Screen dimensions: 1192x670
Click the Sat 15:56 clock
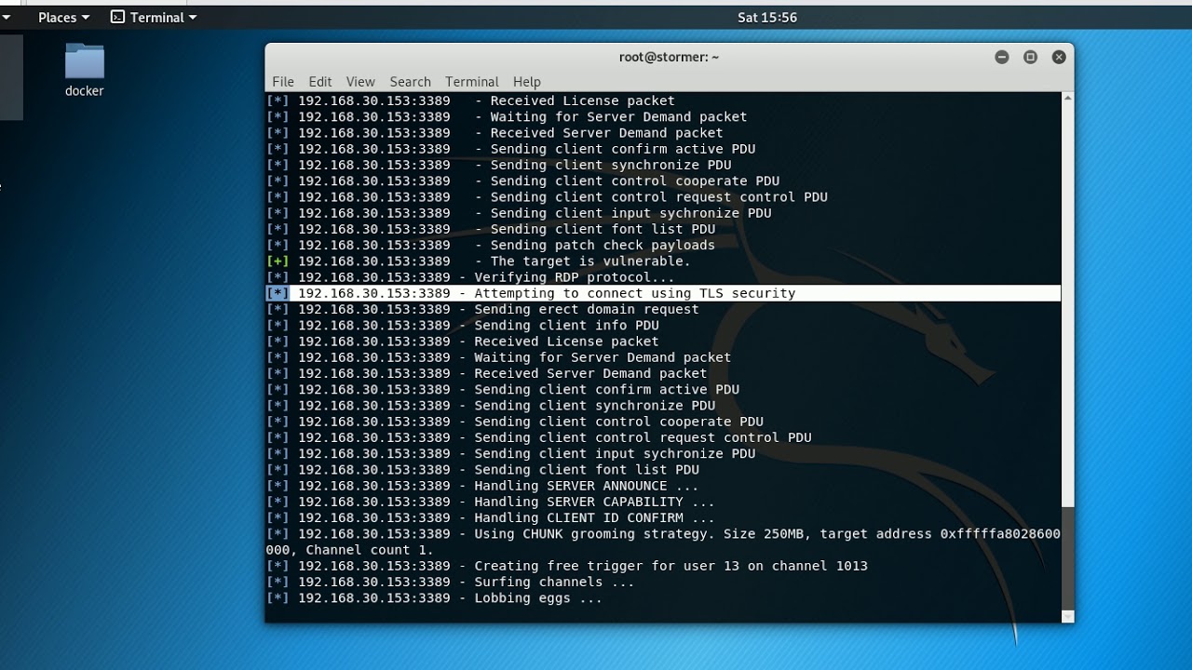(x=767, y=17)
